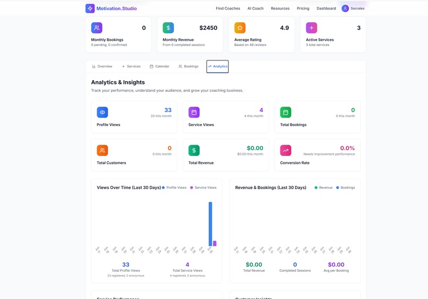The height and width of the screenshot is (299, 428).
Task: Go to Find Coaches page
Action: tap(228, 8)
